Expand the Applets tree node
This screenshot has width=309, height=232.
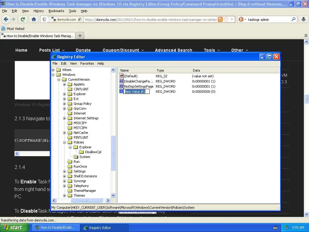pyautogui.click(x=65, y=84)
